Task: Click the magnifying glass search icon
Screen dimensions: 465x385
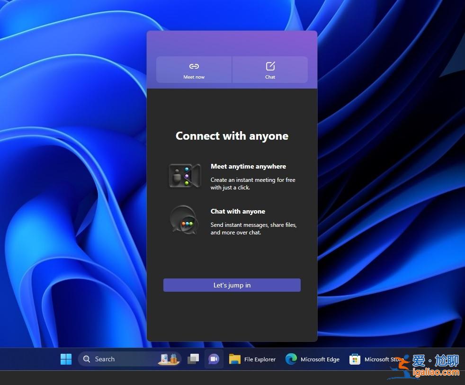Action: (86, 358)
